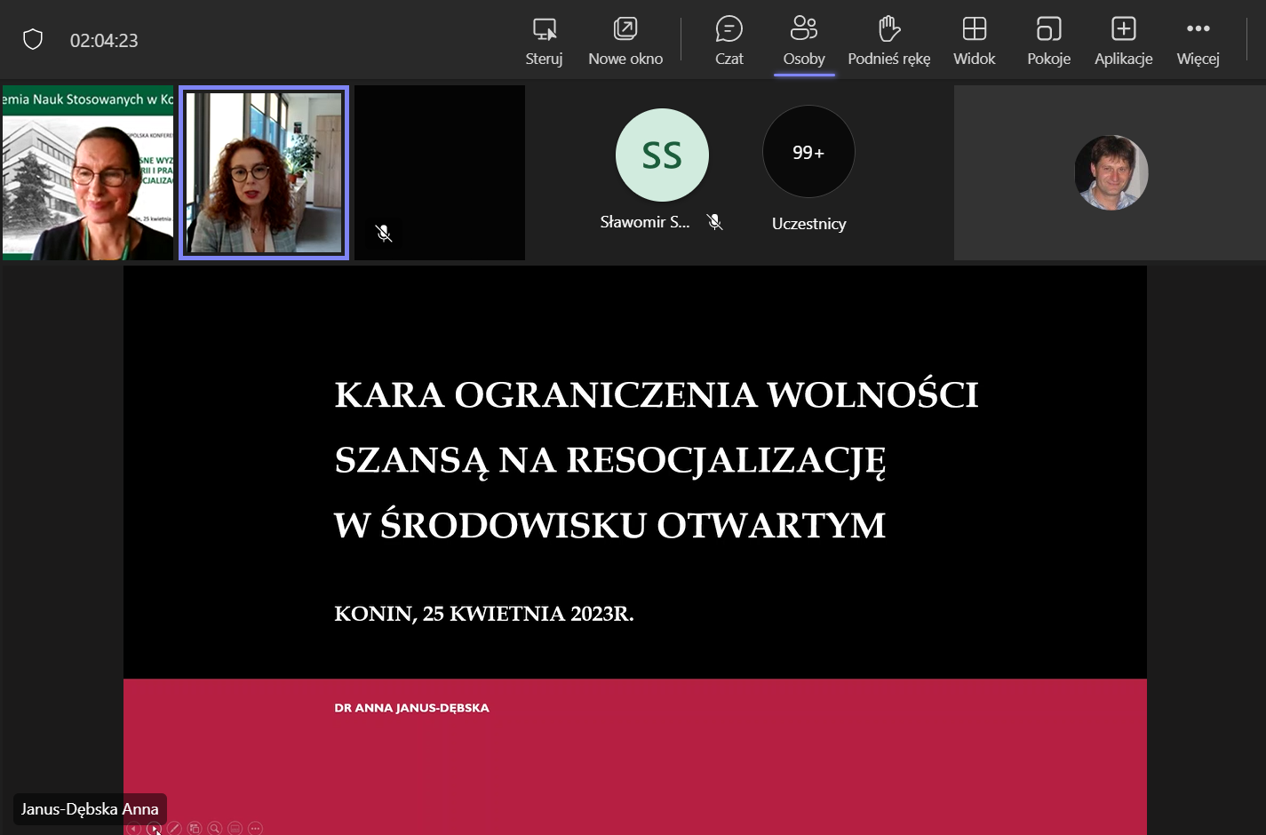Open the 99+ Uczestnicy participants overflow
The height and width of the screenshot is (835, 1266).
pyautogui.click(x=808, y=153)
